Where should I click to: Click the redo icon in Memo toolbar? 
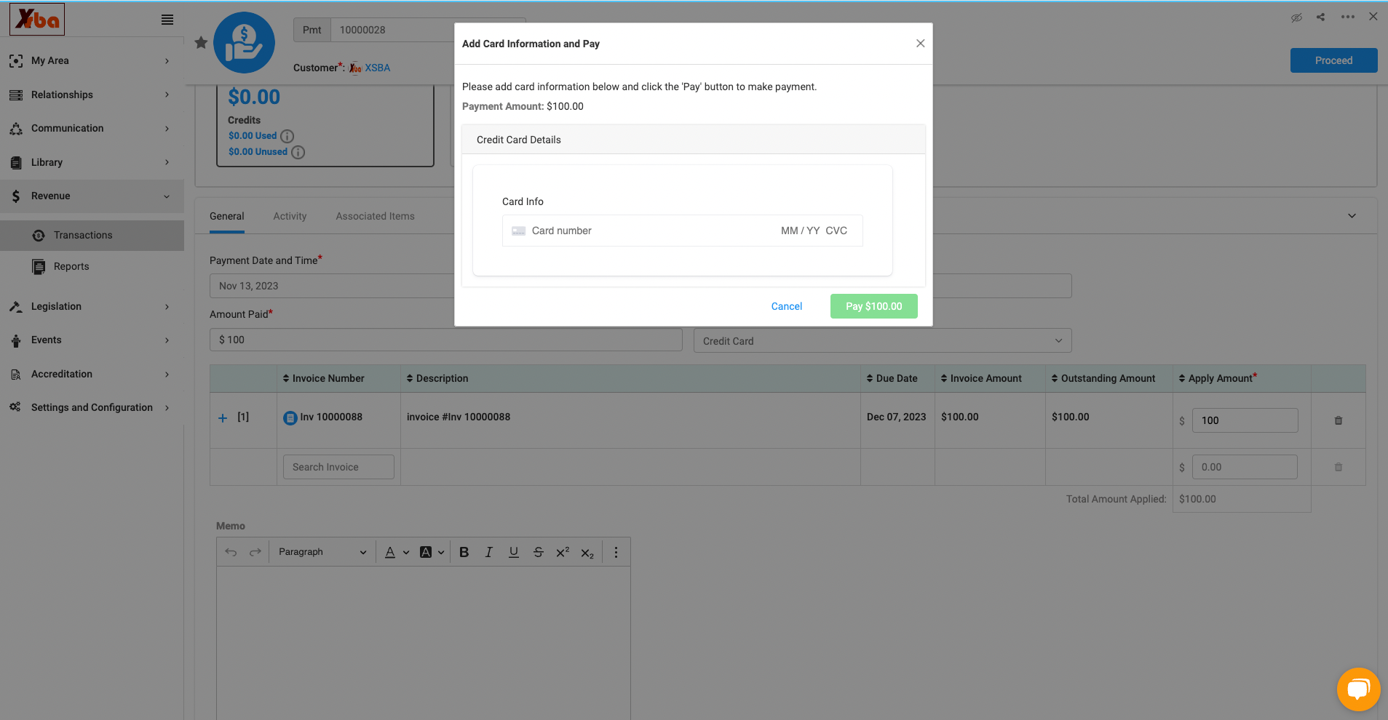click(255, 552)
